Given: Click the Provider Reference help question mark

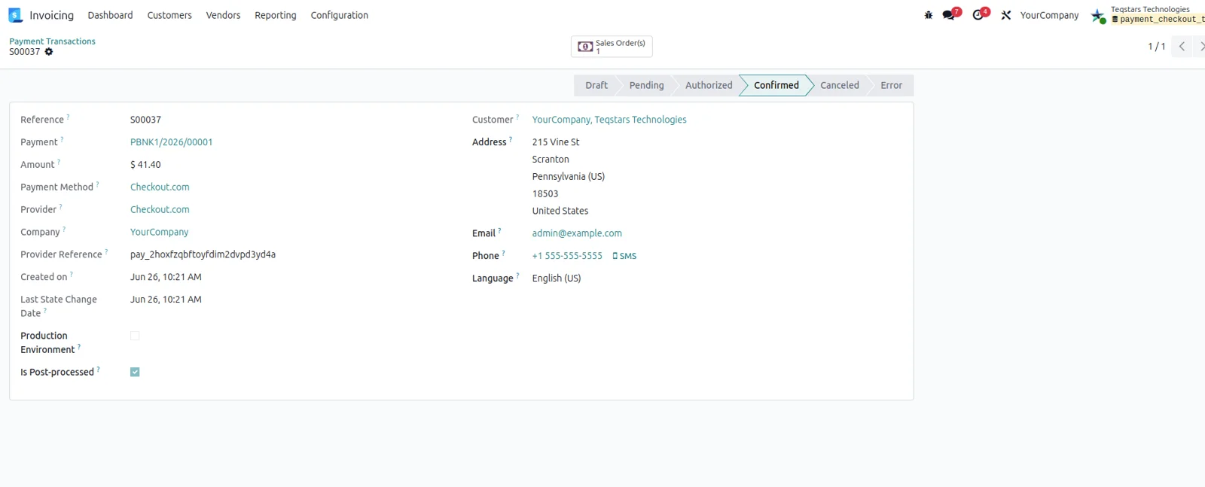Looking at the screenshot, I should click(x=106, y=252).
